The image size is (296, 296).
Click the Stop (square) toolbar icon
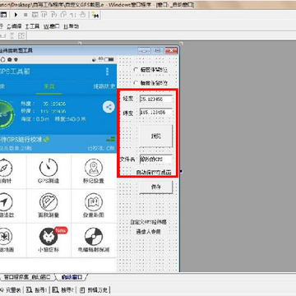(25, 15)
